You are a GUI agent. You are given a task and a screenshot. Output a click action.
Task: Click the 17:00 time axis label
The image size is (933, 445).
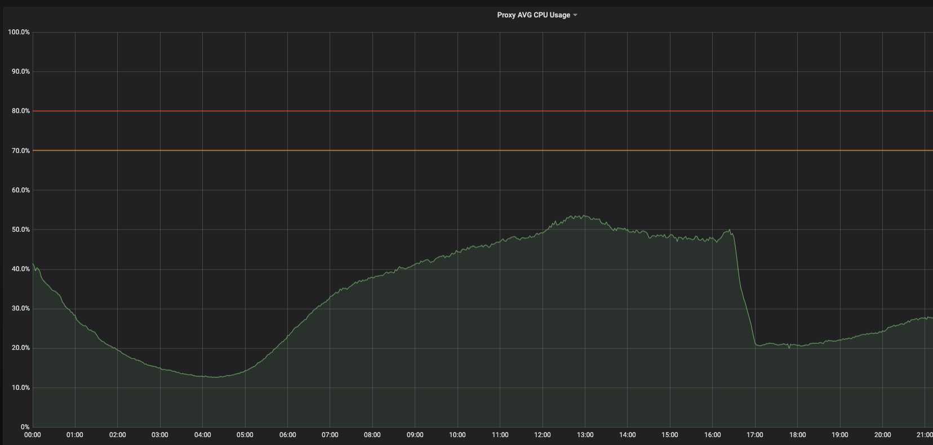pos(755,435)
